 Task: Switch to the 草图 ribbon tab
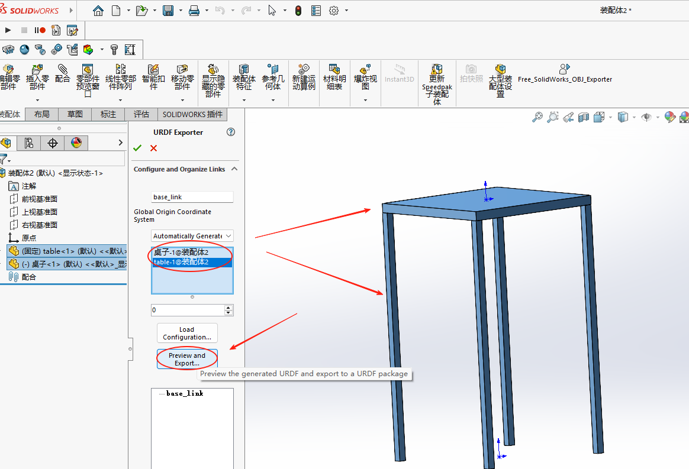pyautogui.click(x=75, y=114)
